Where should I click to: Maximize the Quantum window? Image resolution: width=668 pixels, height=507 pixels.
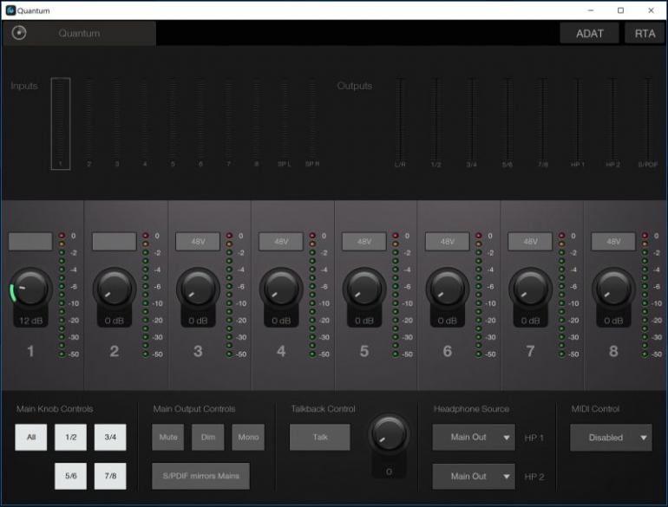[620, 10]
